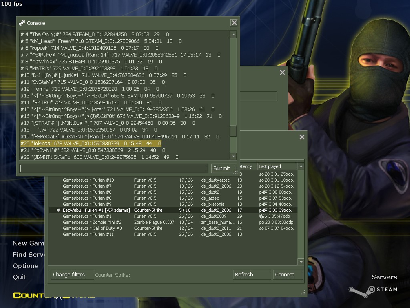Open Options from main menu
This screenshot has width=410, height=308.
(x=25, y=266)
